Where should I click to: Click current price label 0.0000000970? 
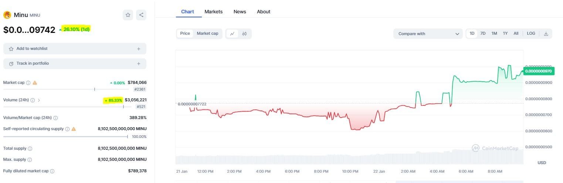point(538,71)
